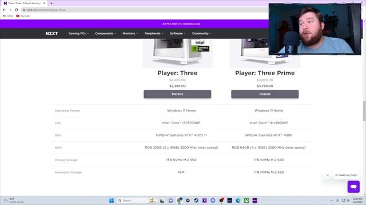Reload the page with the refresh icon
Image resolution: width=366 pixels, height=205 pixels.
pyautogui.click(x=17, y=10)
